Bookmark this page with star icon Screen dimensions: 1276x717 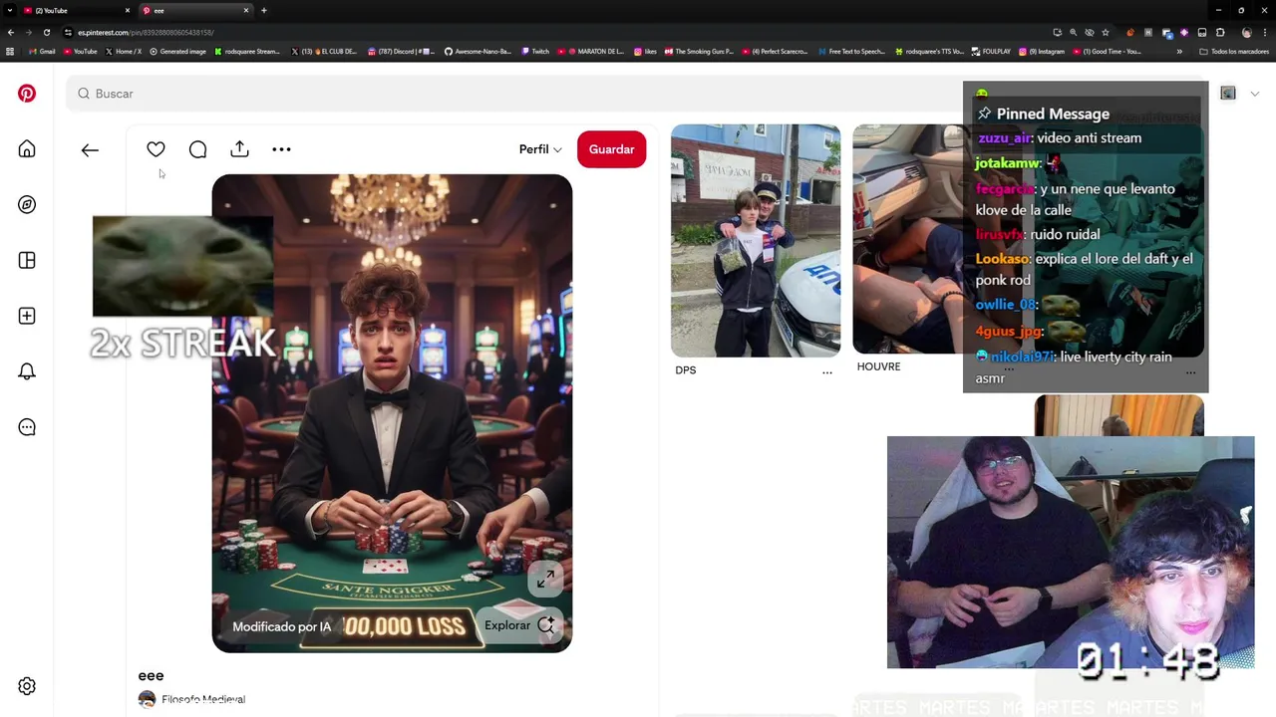coord(1106,32)
